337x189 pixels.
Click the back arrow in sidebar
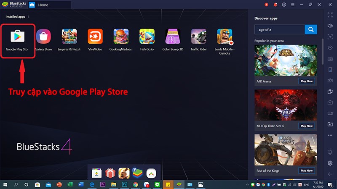(x=330, y=174)
